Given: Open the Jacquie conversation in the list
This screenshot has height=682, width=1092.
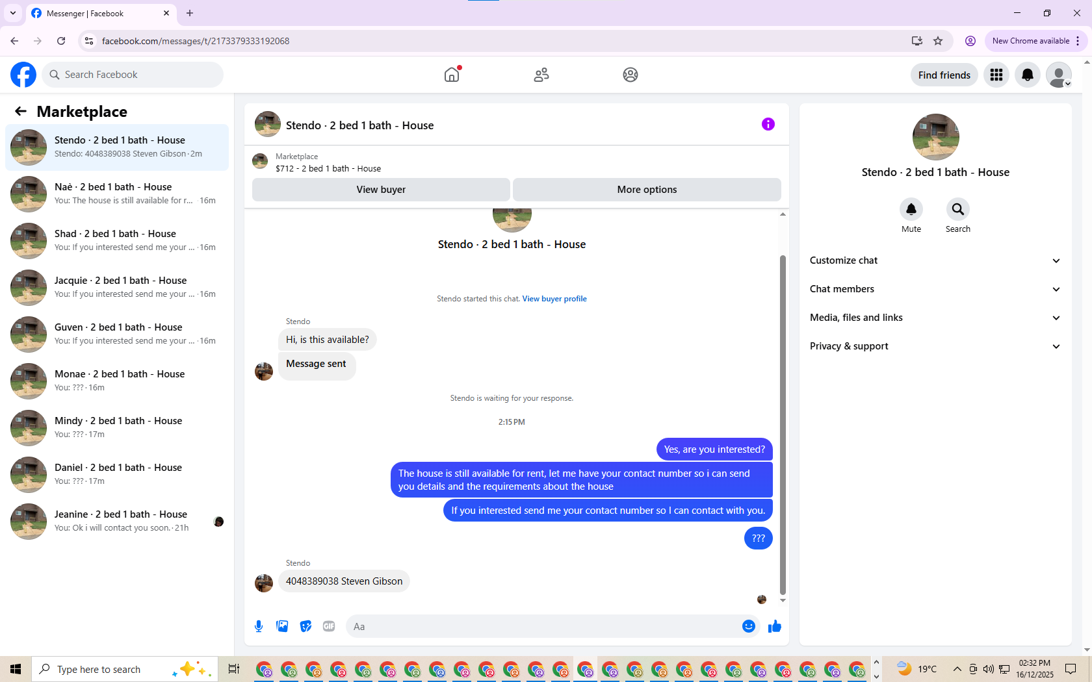Looking at the screenshot, I should coord(117,288).
